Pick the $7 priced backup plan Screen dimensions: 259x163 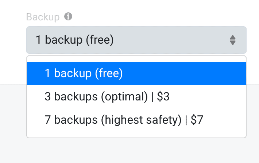pos(136,120)
